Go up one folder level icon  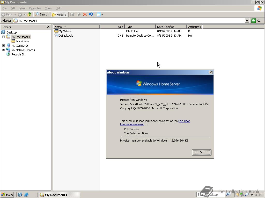[x=30, y=14]
